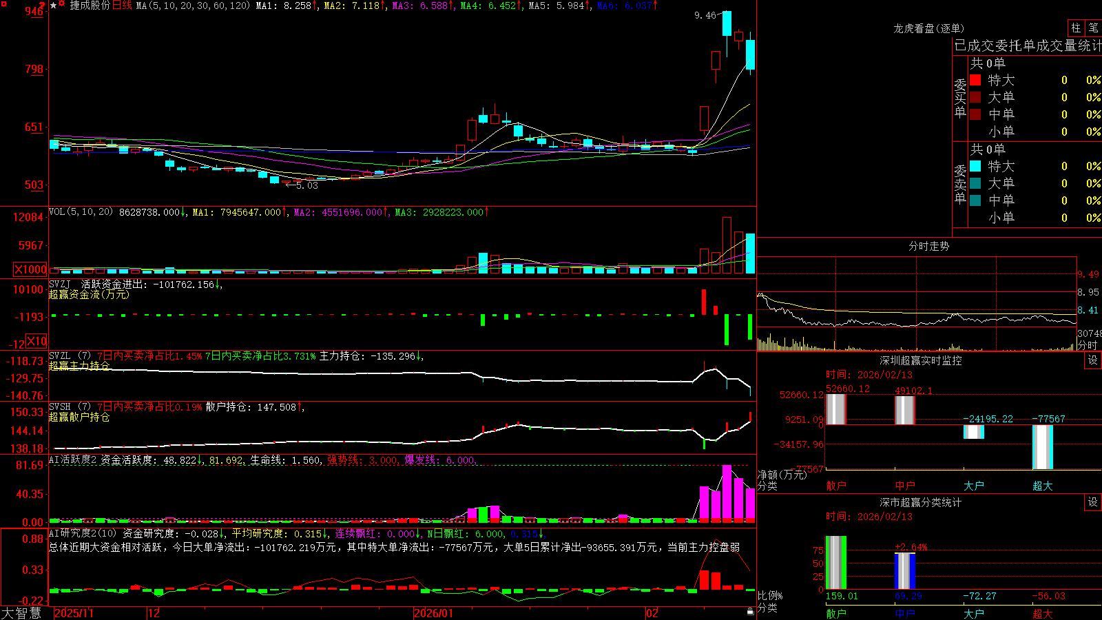Click the teal 中单 sell-order swatch
1102x620 pixels.
[975, 200]
